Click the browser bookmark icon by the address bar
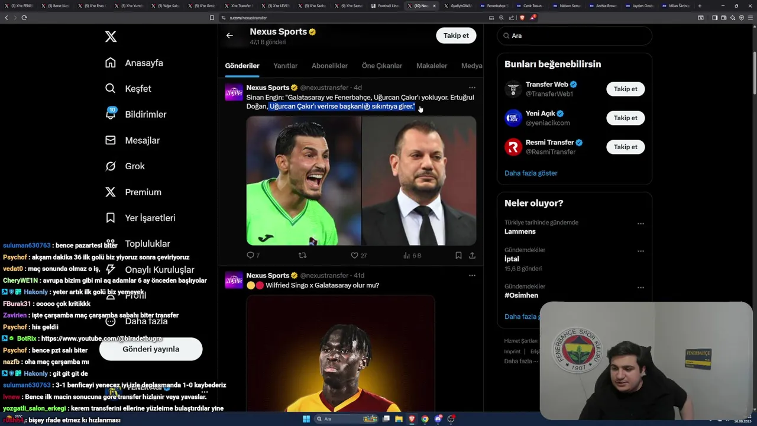 coord(212,18)
